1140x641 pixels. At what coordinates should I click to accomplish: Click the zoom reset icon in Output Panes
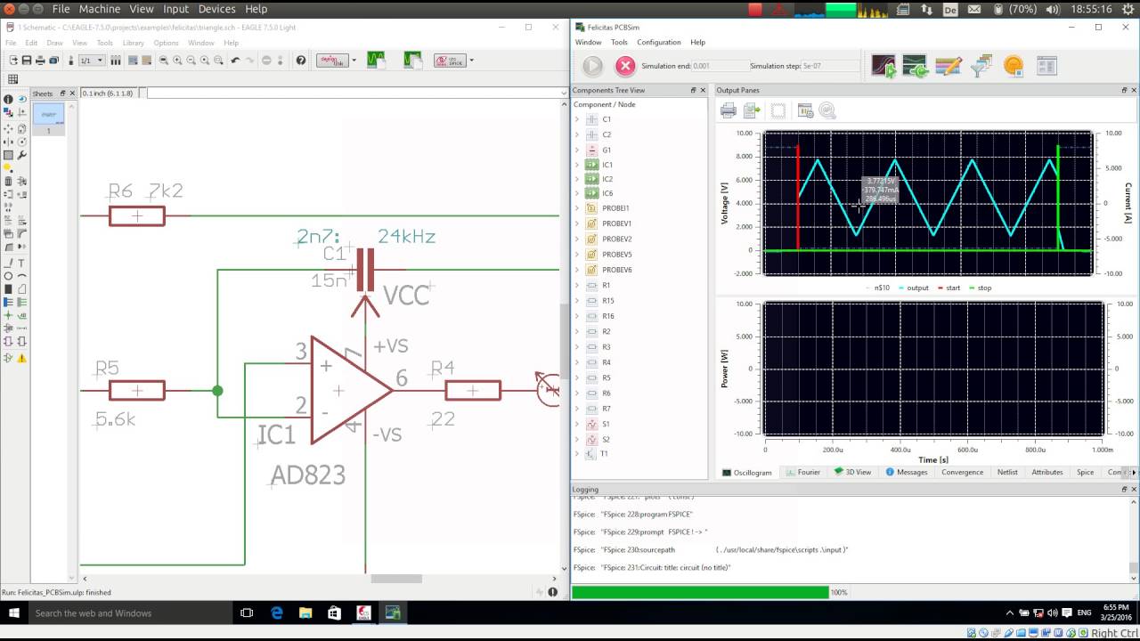coord(827,110)
